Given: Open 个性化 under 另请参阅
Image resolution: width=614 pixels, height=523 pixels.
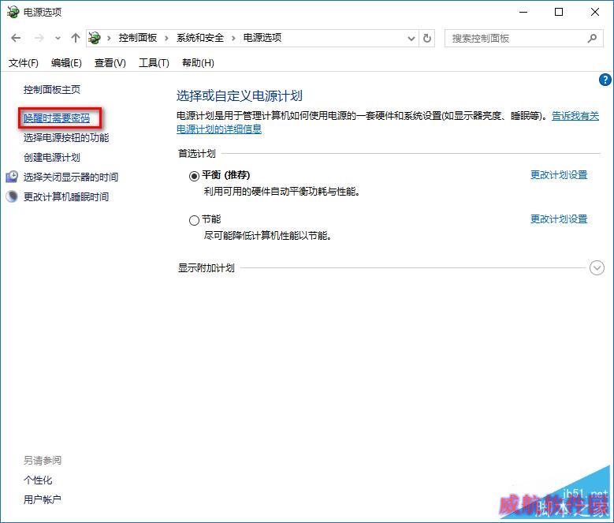Looking at the screenshot, I should [38, 480].
